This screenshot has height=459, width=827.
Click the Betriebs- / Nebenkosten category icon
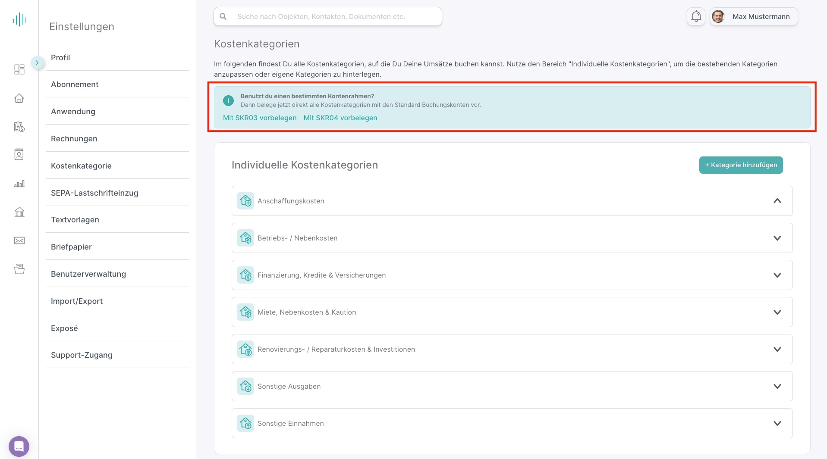pos(245,238)
